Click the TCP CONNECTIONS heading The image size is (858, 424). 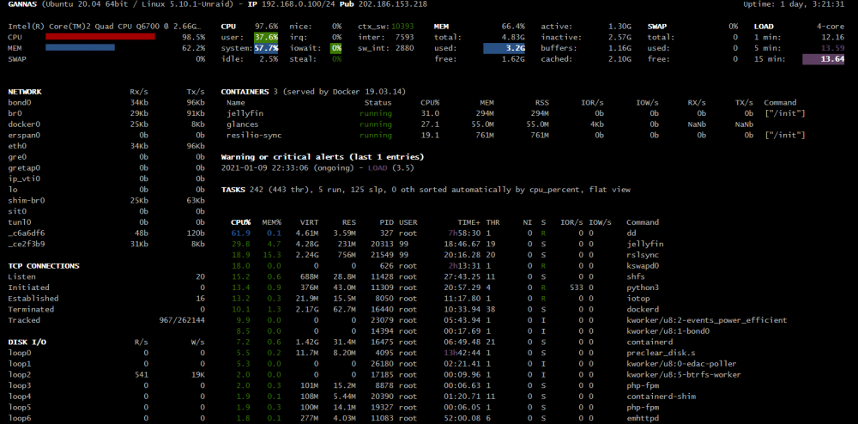click(44, 266)
